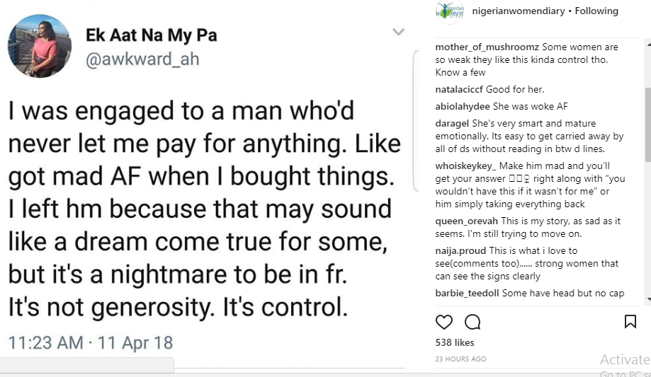The image size is (651, 377).
Task: Open the @awkward_ah Twitter handle
Action: coord(142,60)
